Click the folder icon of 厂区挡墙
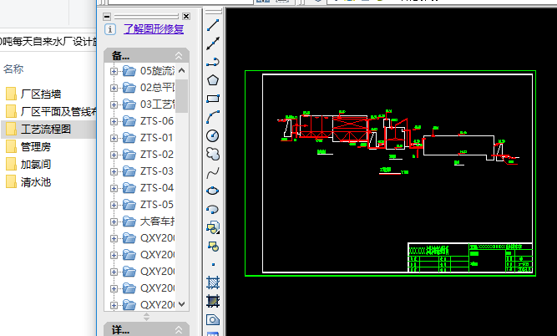The width and height of the screenshot is (557, 336). point(11,94)
